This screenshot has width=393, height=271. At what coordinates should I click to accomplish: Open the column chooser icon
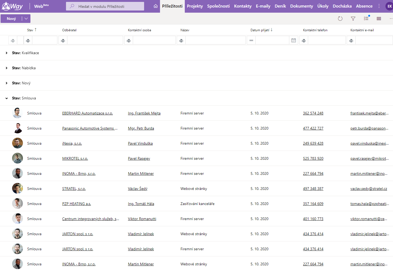pos(379,19)
